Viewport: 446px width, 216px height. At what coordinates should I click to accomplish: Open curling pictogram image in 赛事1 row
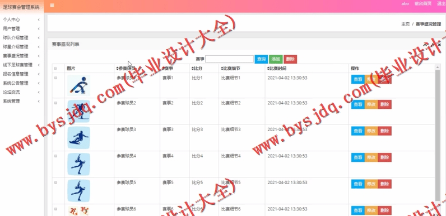click(x=79, y=85)
